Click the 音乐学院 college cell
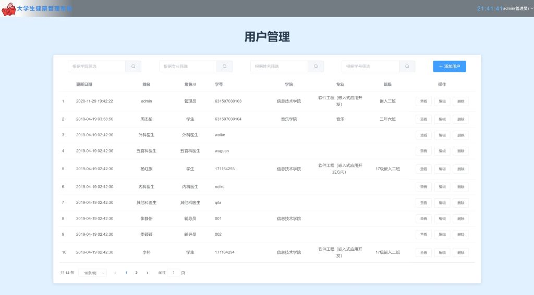The image size is (534, 295). click(x=289, y=119)
